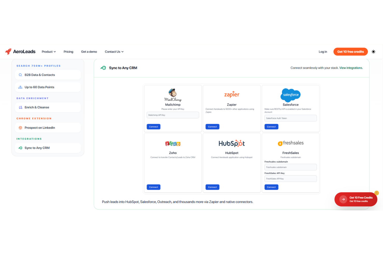The height and width of the screenshot is (255, 383).
Task: Click the Prospect on LinkedIn target icon
Action: (20, 128)
